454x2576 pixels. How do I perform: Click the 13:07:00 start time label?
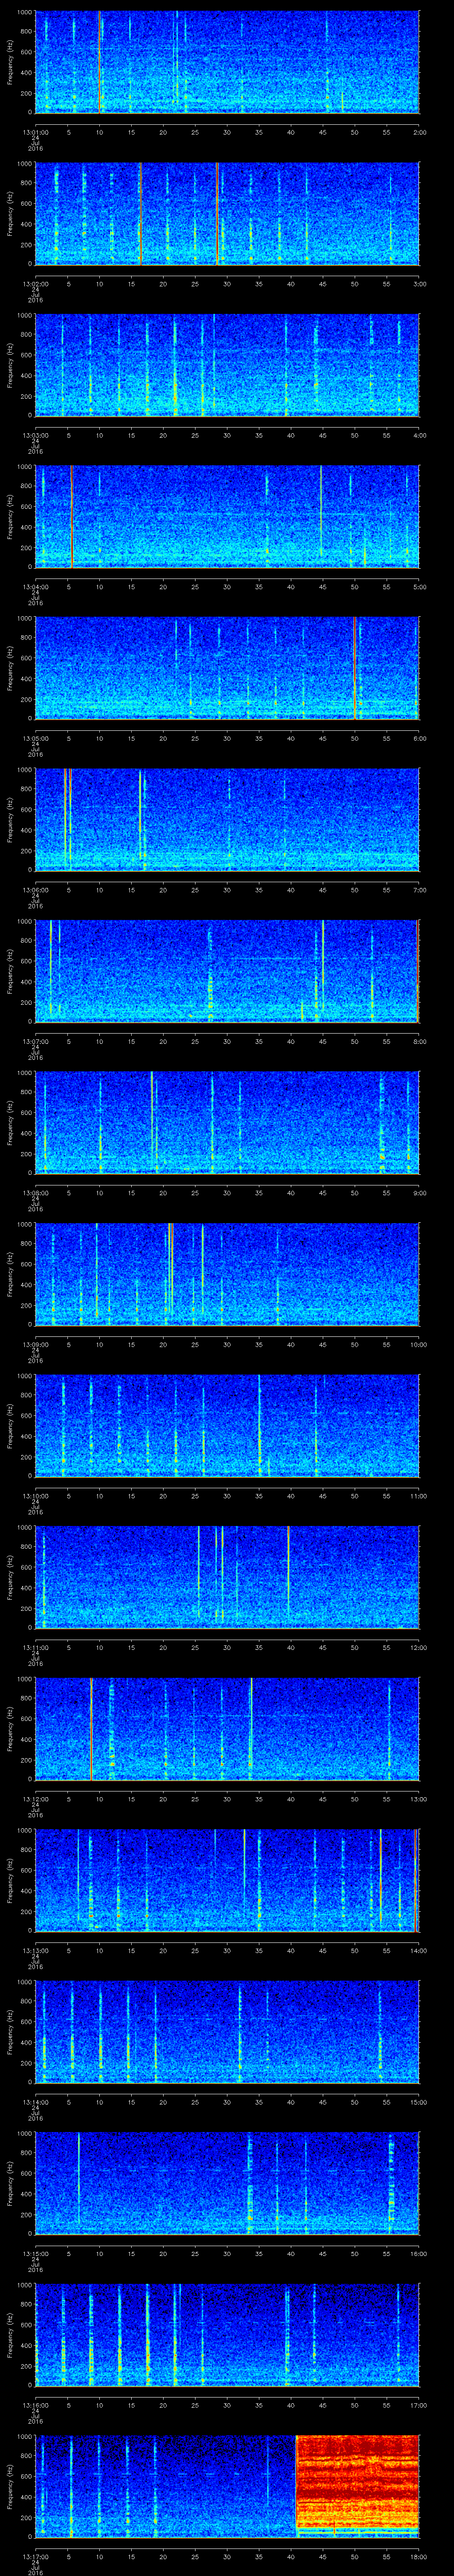click(x=35, y=1042)
